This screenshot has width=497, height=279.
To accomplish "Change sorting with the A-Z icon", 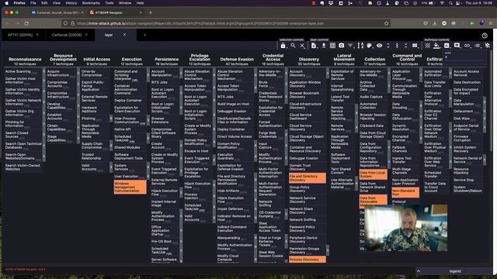I will click(360, 46).
